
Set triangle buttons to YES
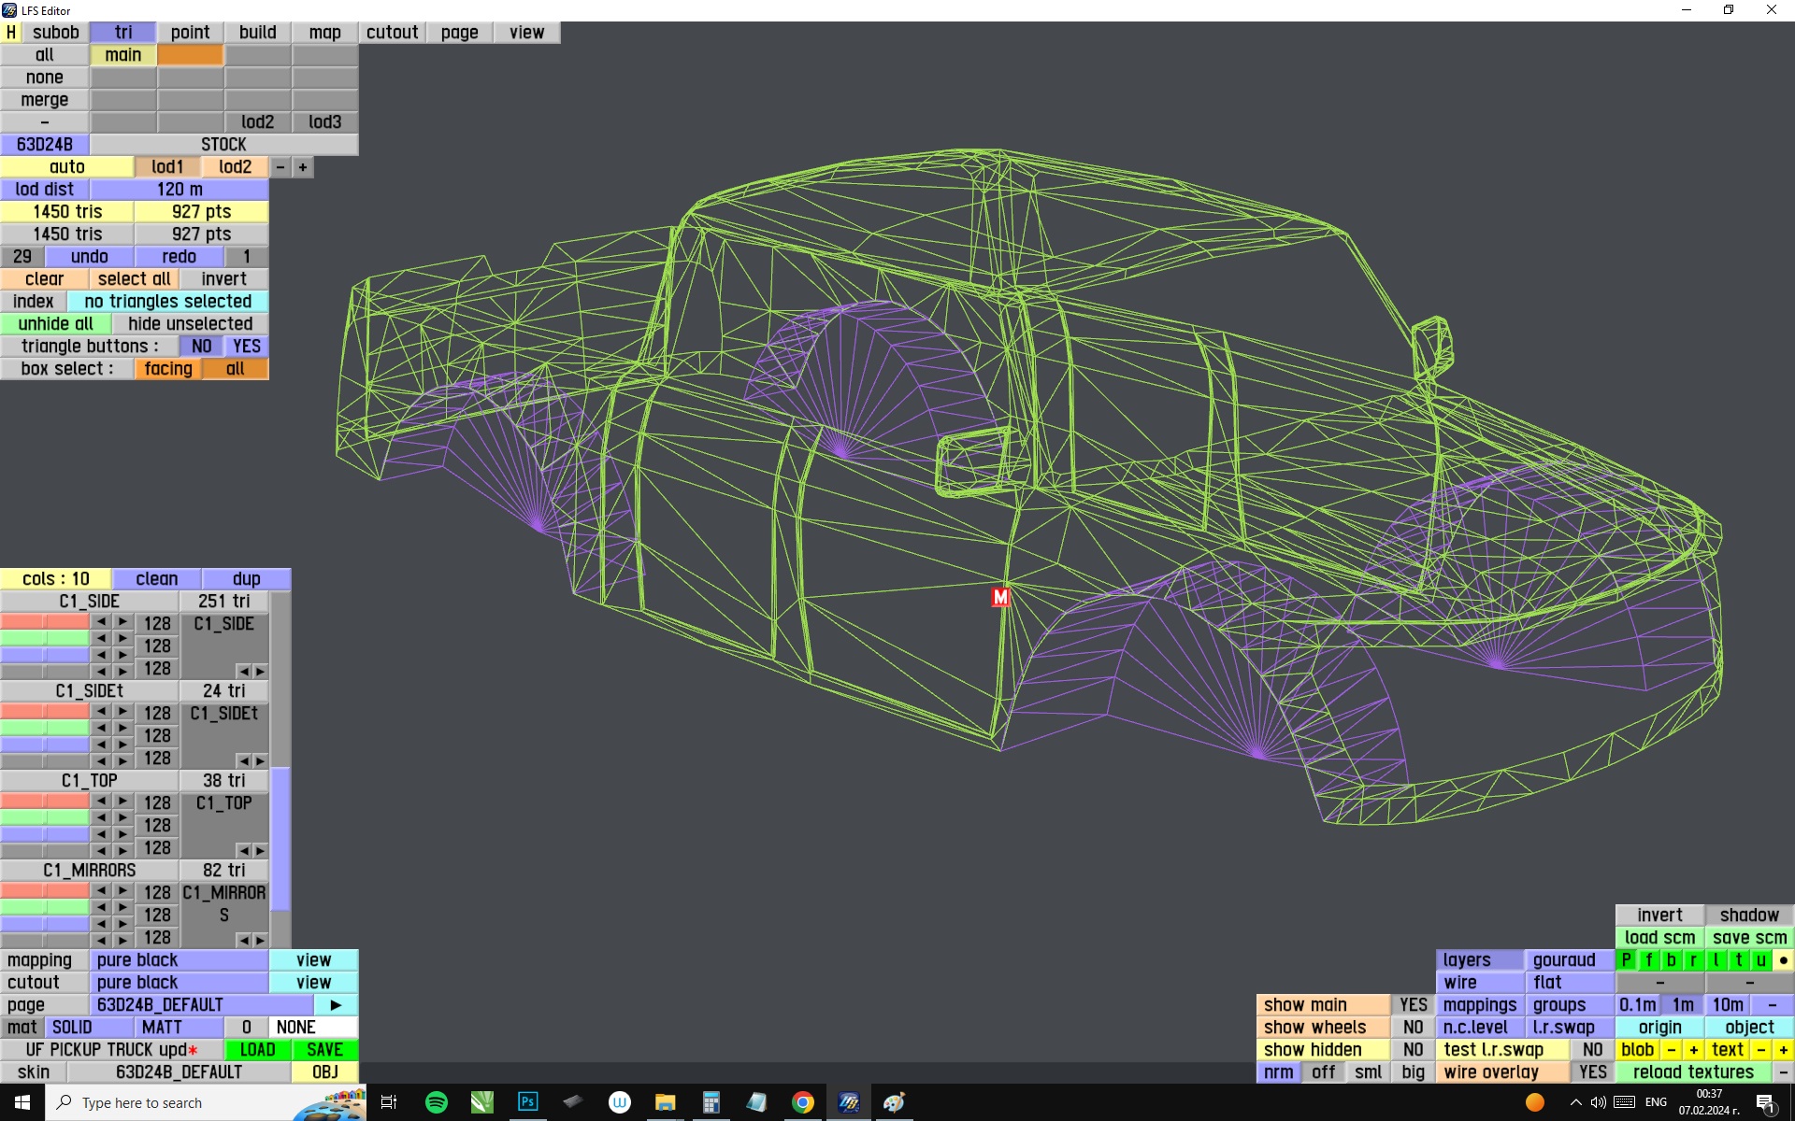[247, 347]
